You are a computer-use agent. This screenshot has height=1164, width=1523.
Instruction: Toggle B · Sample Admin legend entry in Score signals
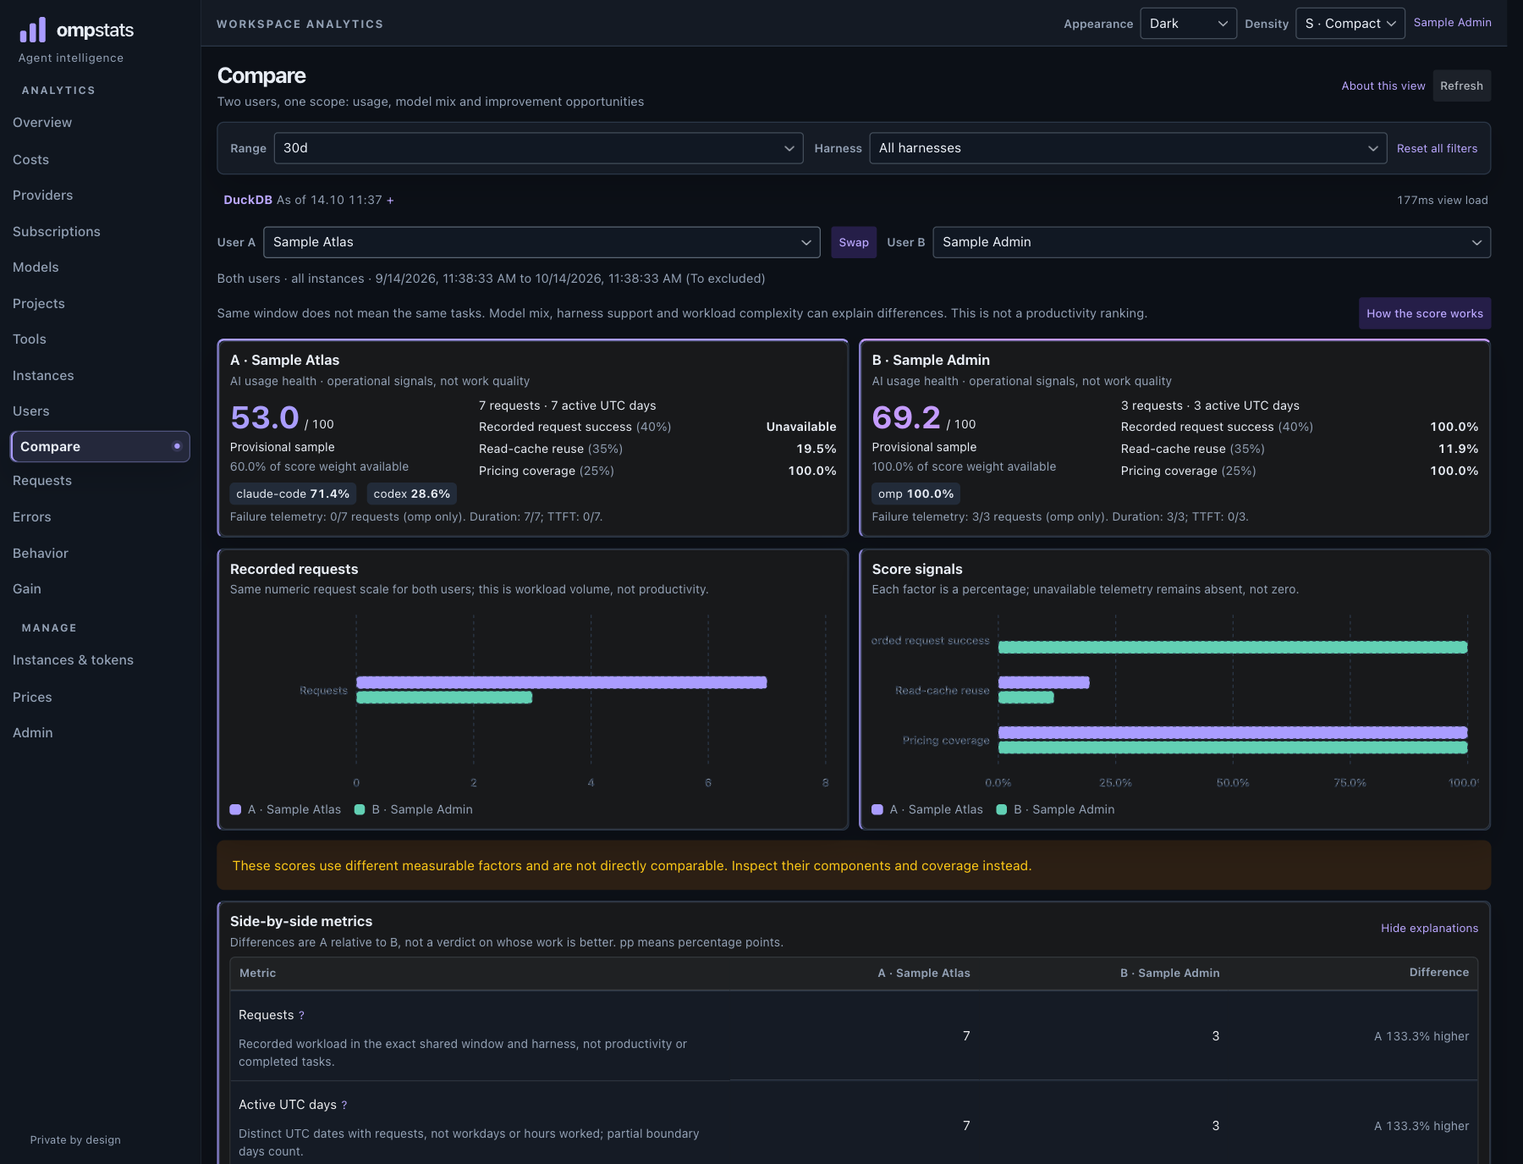[x=1056, y=810]
